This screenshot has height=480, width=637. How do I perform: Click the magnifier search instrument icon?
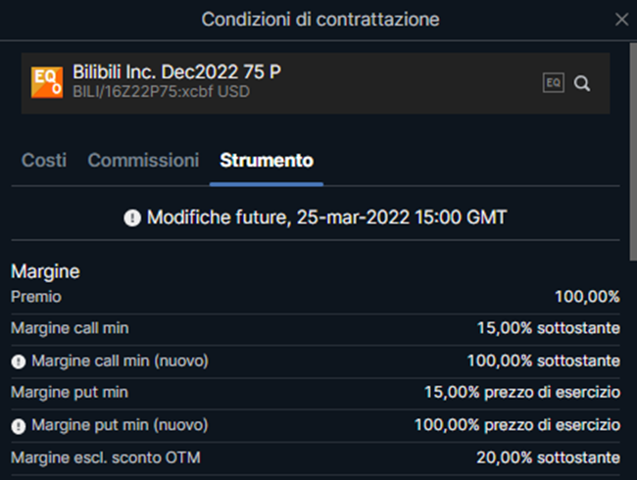tap(582, 83)
